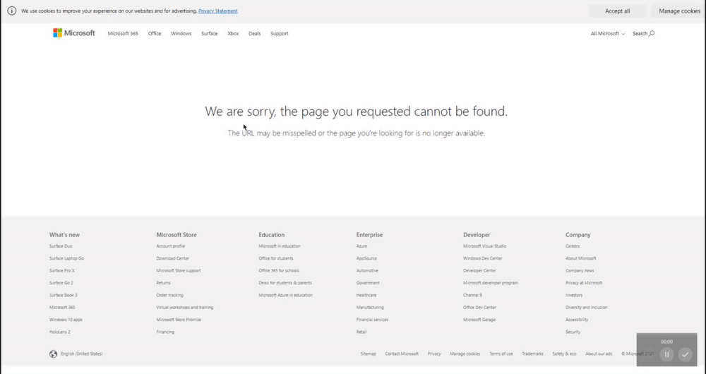The height and width of the screenshot is (374, 706).
Task: Open Microsoft Garage link
Action: point(479,320)
